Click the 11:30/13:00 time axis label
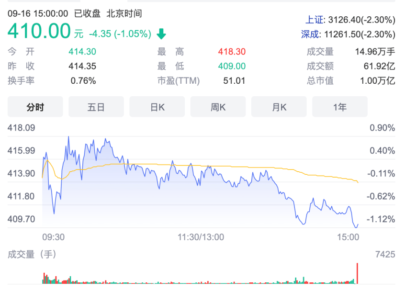405x290 pixels. (x=201, y=237)
